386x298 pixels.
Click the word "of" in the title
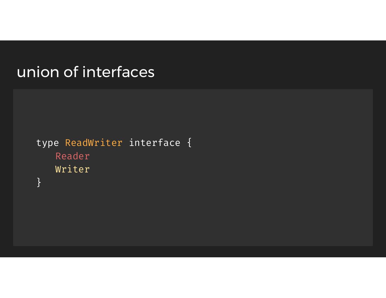(x=71, y=72)
